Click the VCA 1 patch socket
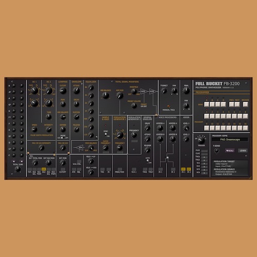The height and width of the screenshot is (257, 257). pyautogui.click(x=134, y=169)
